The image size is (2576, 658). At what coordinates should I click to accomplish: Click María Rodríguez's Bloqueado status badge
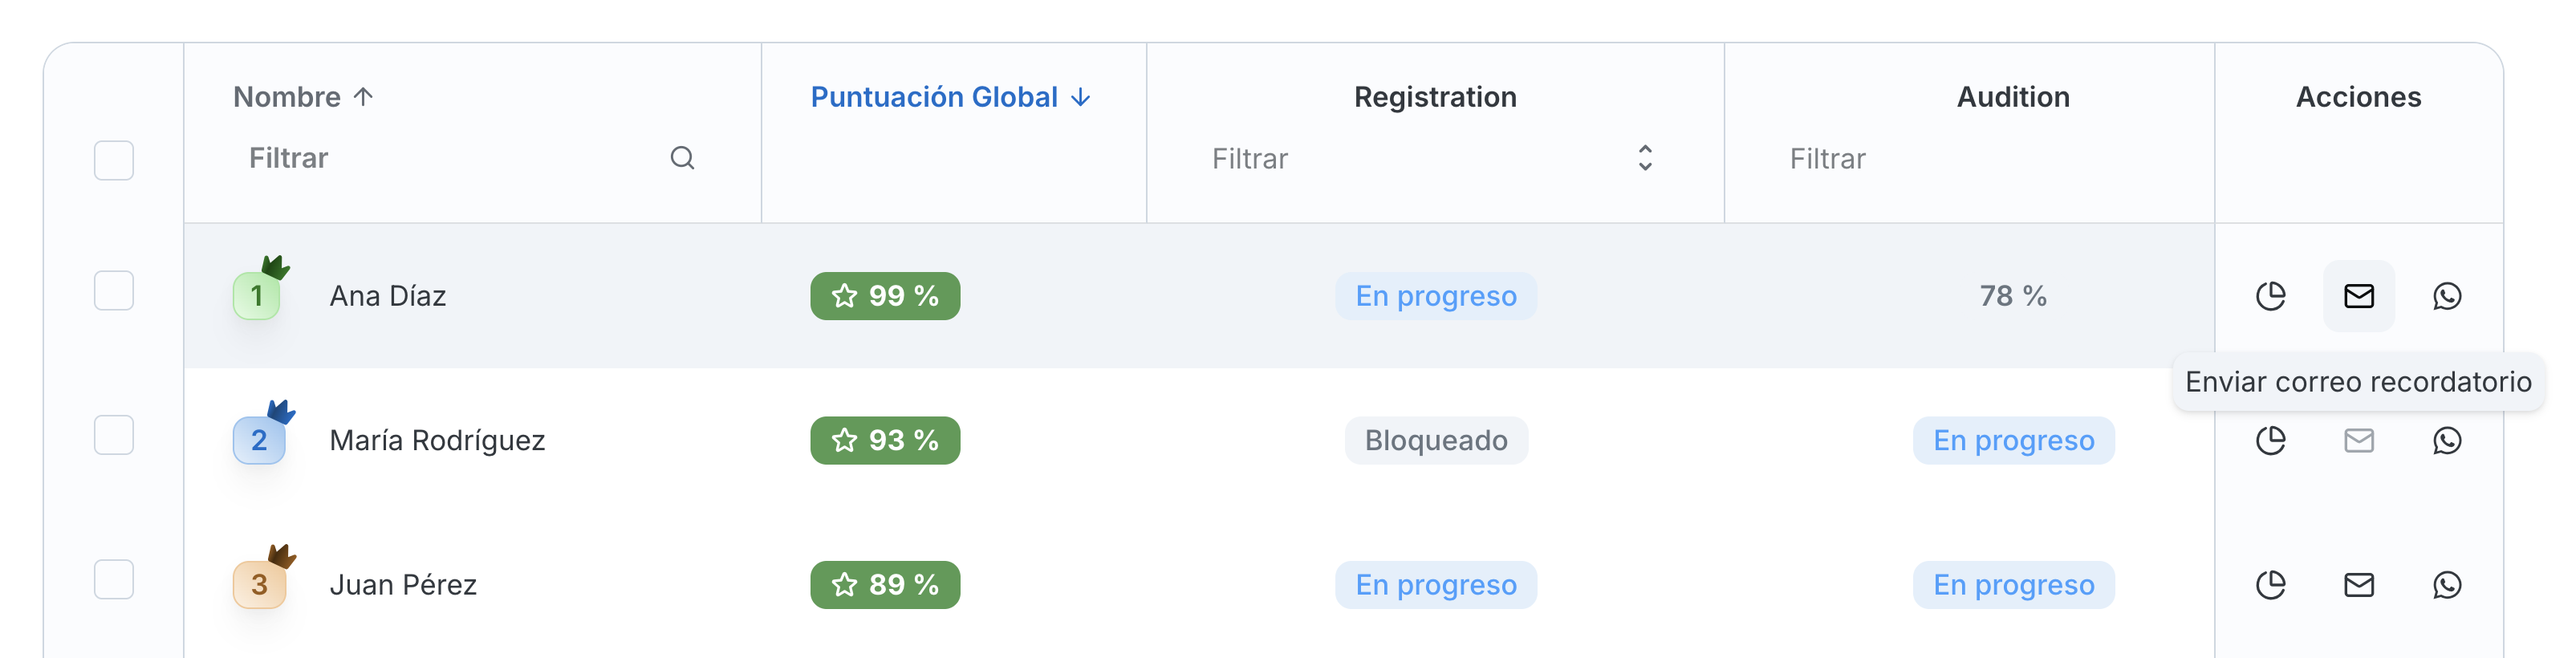[1435, 440]
